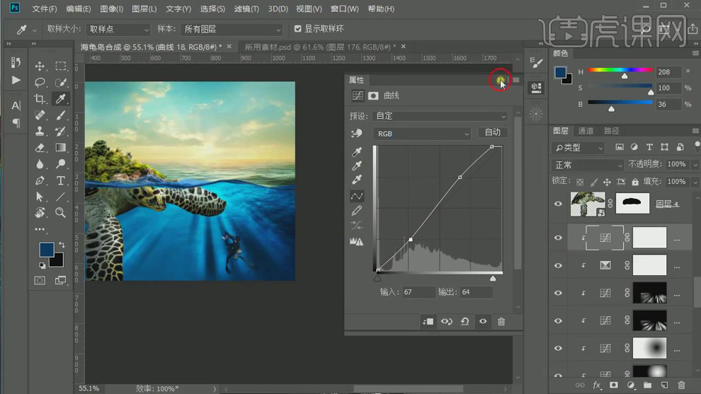Click the hue H slider
This screenshot has height=394, width=701.
(x=620, y=71)
